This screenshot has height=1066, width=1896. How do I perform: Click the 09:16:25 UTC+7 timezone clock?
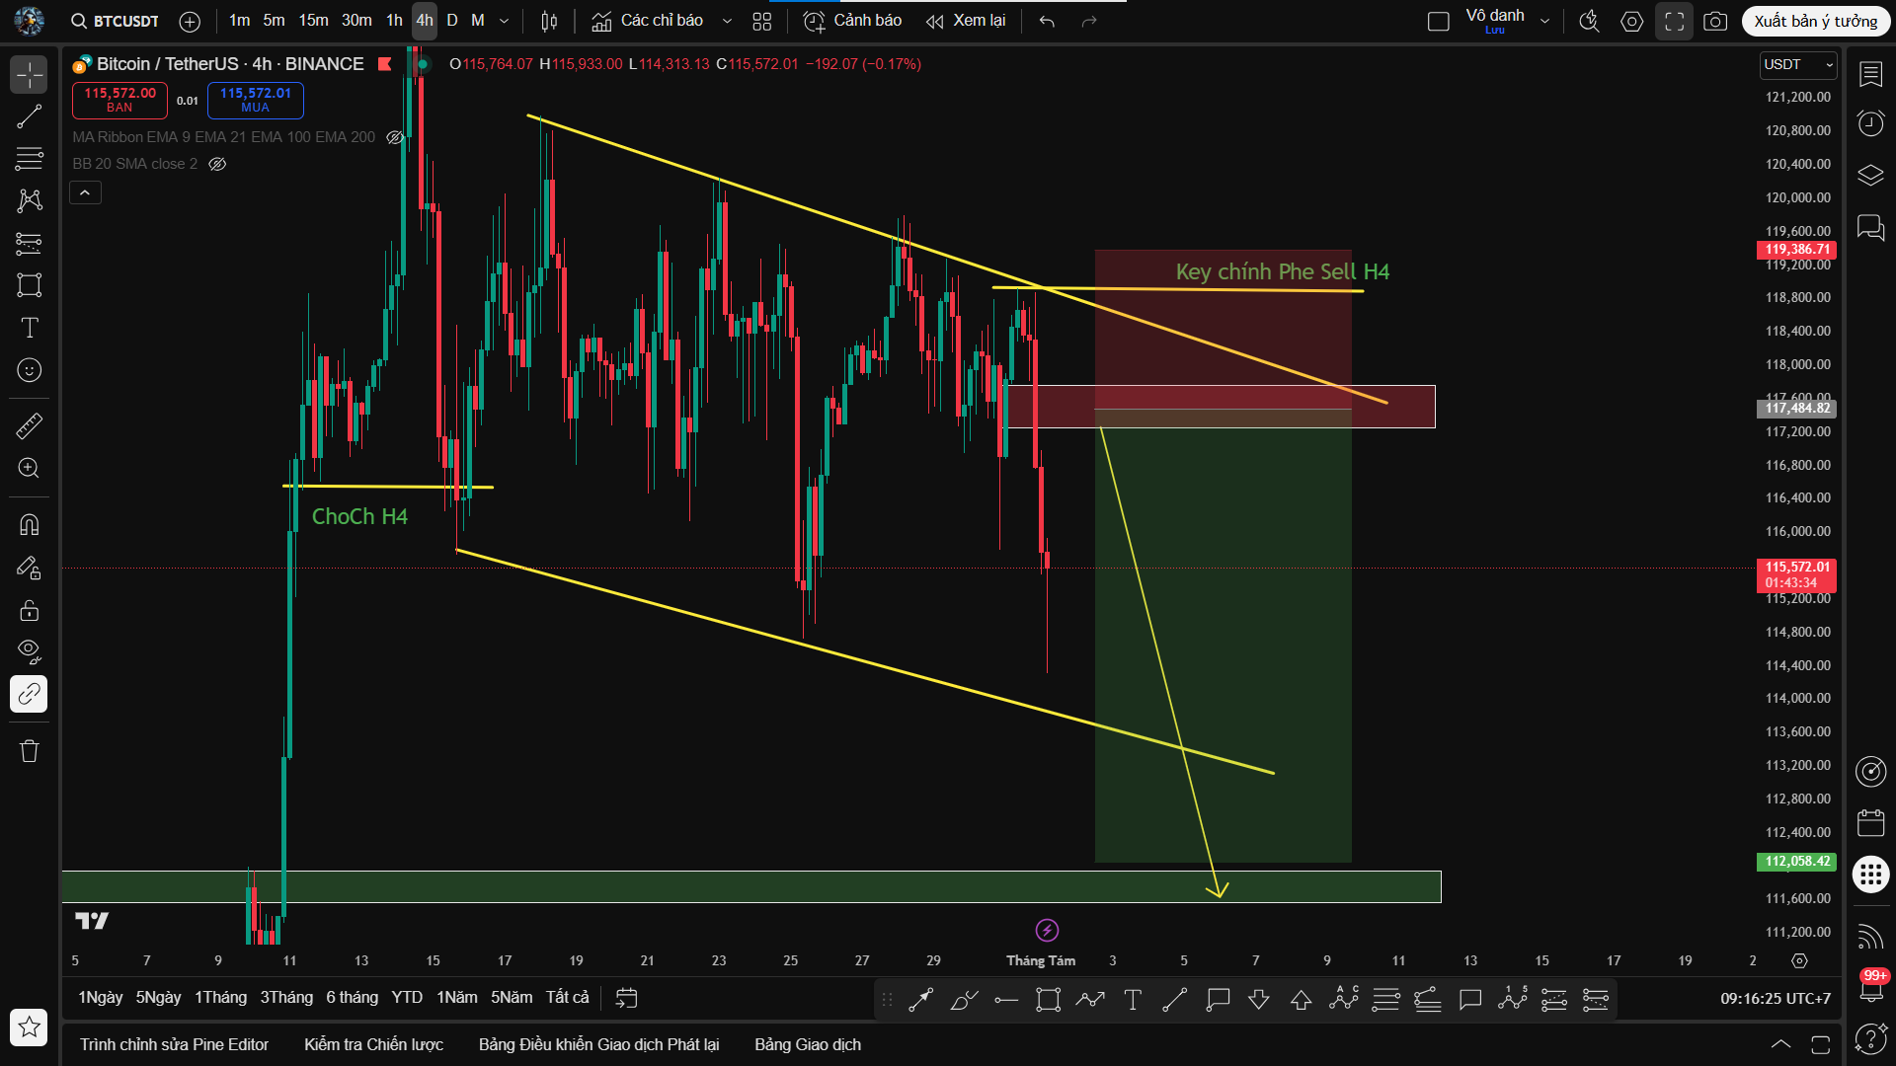click(x=1775, y=999)
